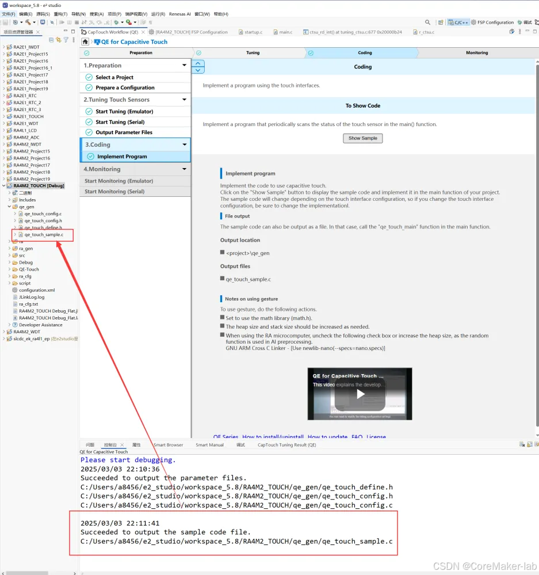The image size is (539, 575).
Task: Switch to the C/C++ perspective
Action: [x=458, y=22]
